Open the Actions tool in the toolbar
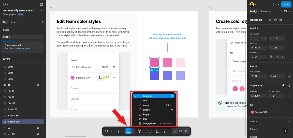This screenshot has width=293, height=138. 165,131
